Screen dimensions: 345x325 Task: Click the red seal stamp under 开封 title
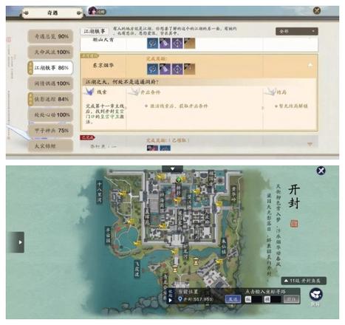(294, 223)
